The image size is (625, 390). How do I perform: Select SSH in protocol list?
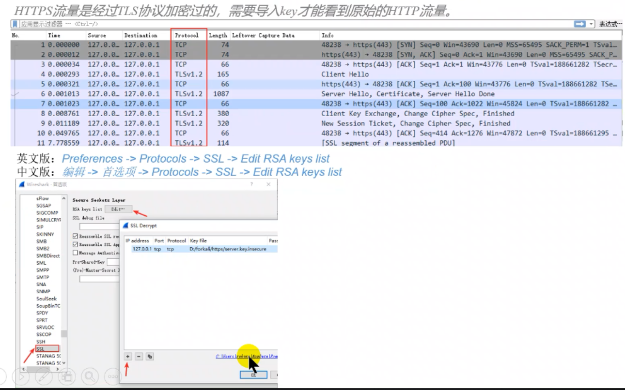pyautogui.click(x=41, y=342)
